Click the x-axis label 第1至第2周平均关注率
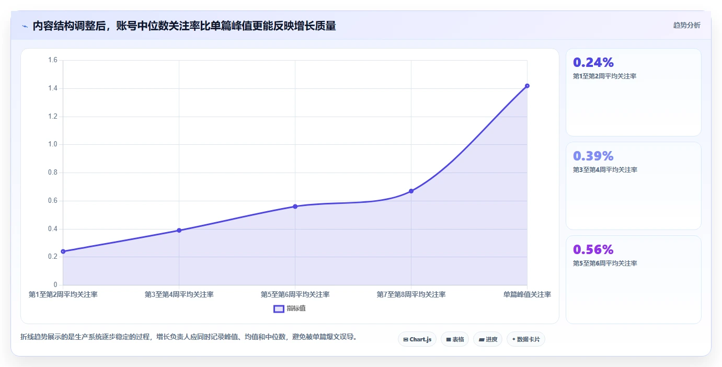Viewport: 722px width, 367px height. coord(63,294)
